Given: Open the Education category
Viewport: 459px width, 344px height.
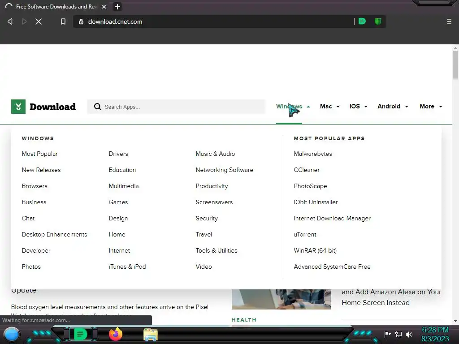Looking at the screenshot, I should [122, 170].
